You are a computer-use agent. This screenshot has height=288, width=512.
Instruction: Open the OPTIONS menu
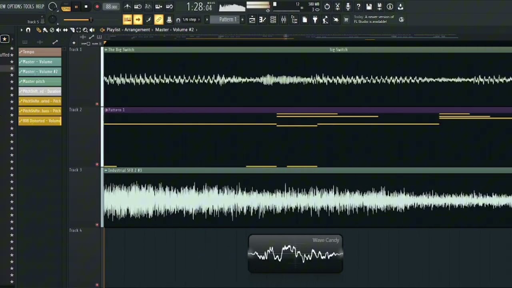pyautogui.click(x=14, y=7)
